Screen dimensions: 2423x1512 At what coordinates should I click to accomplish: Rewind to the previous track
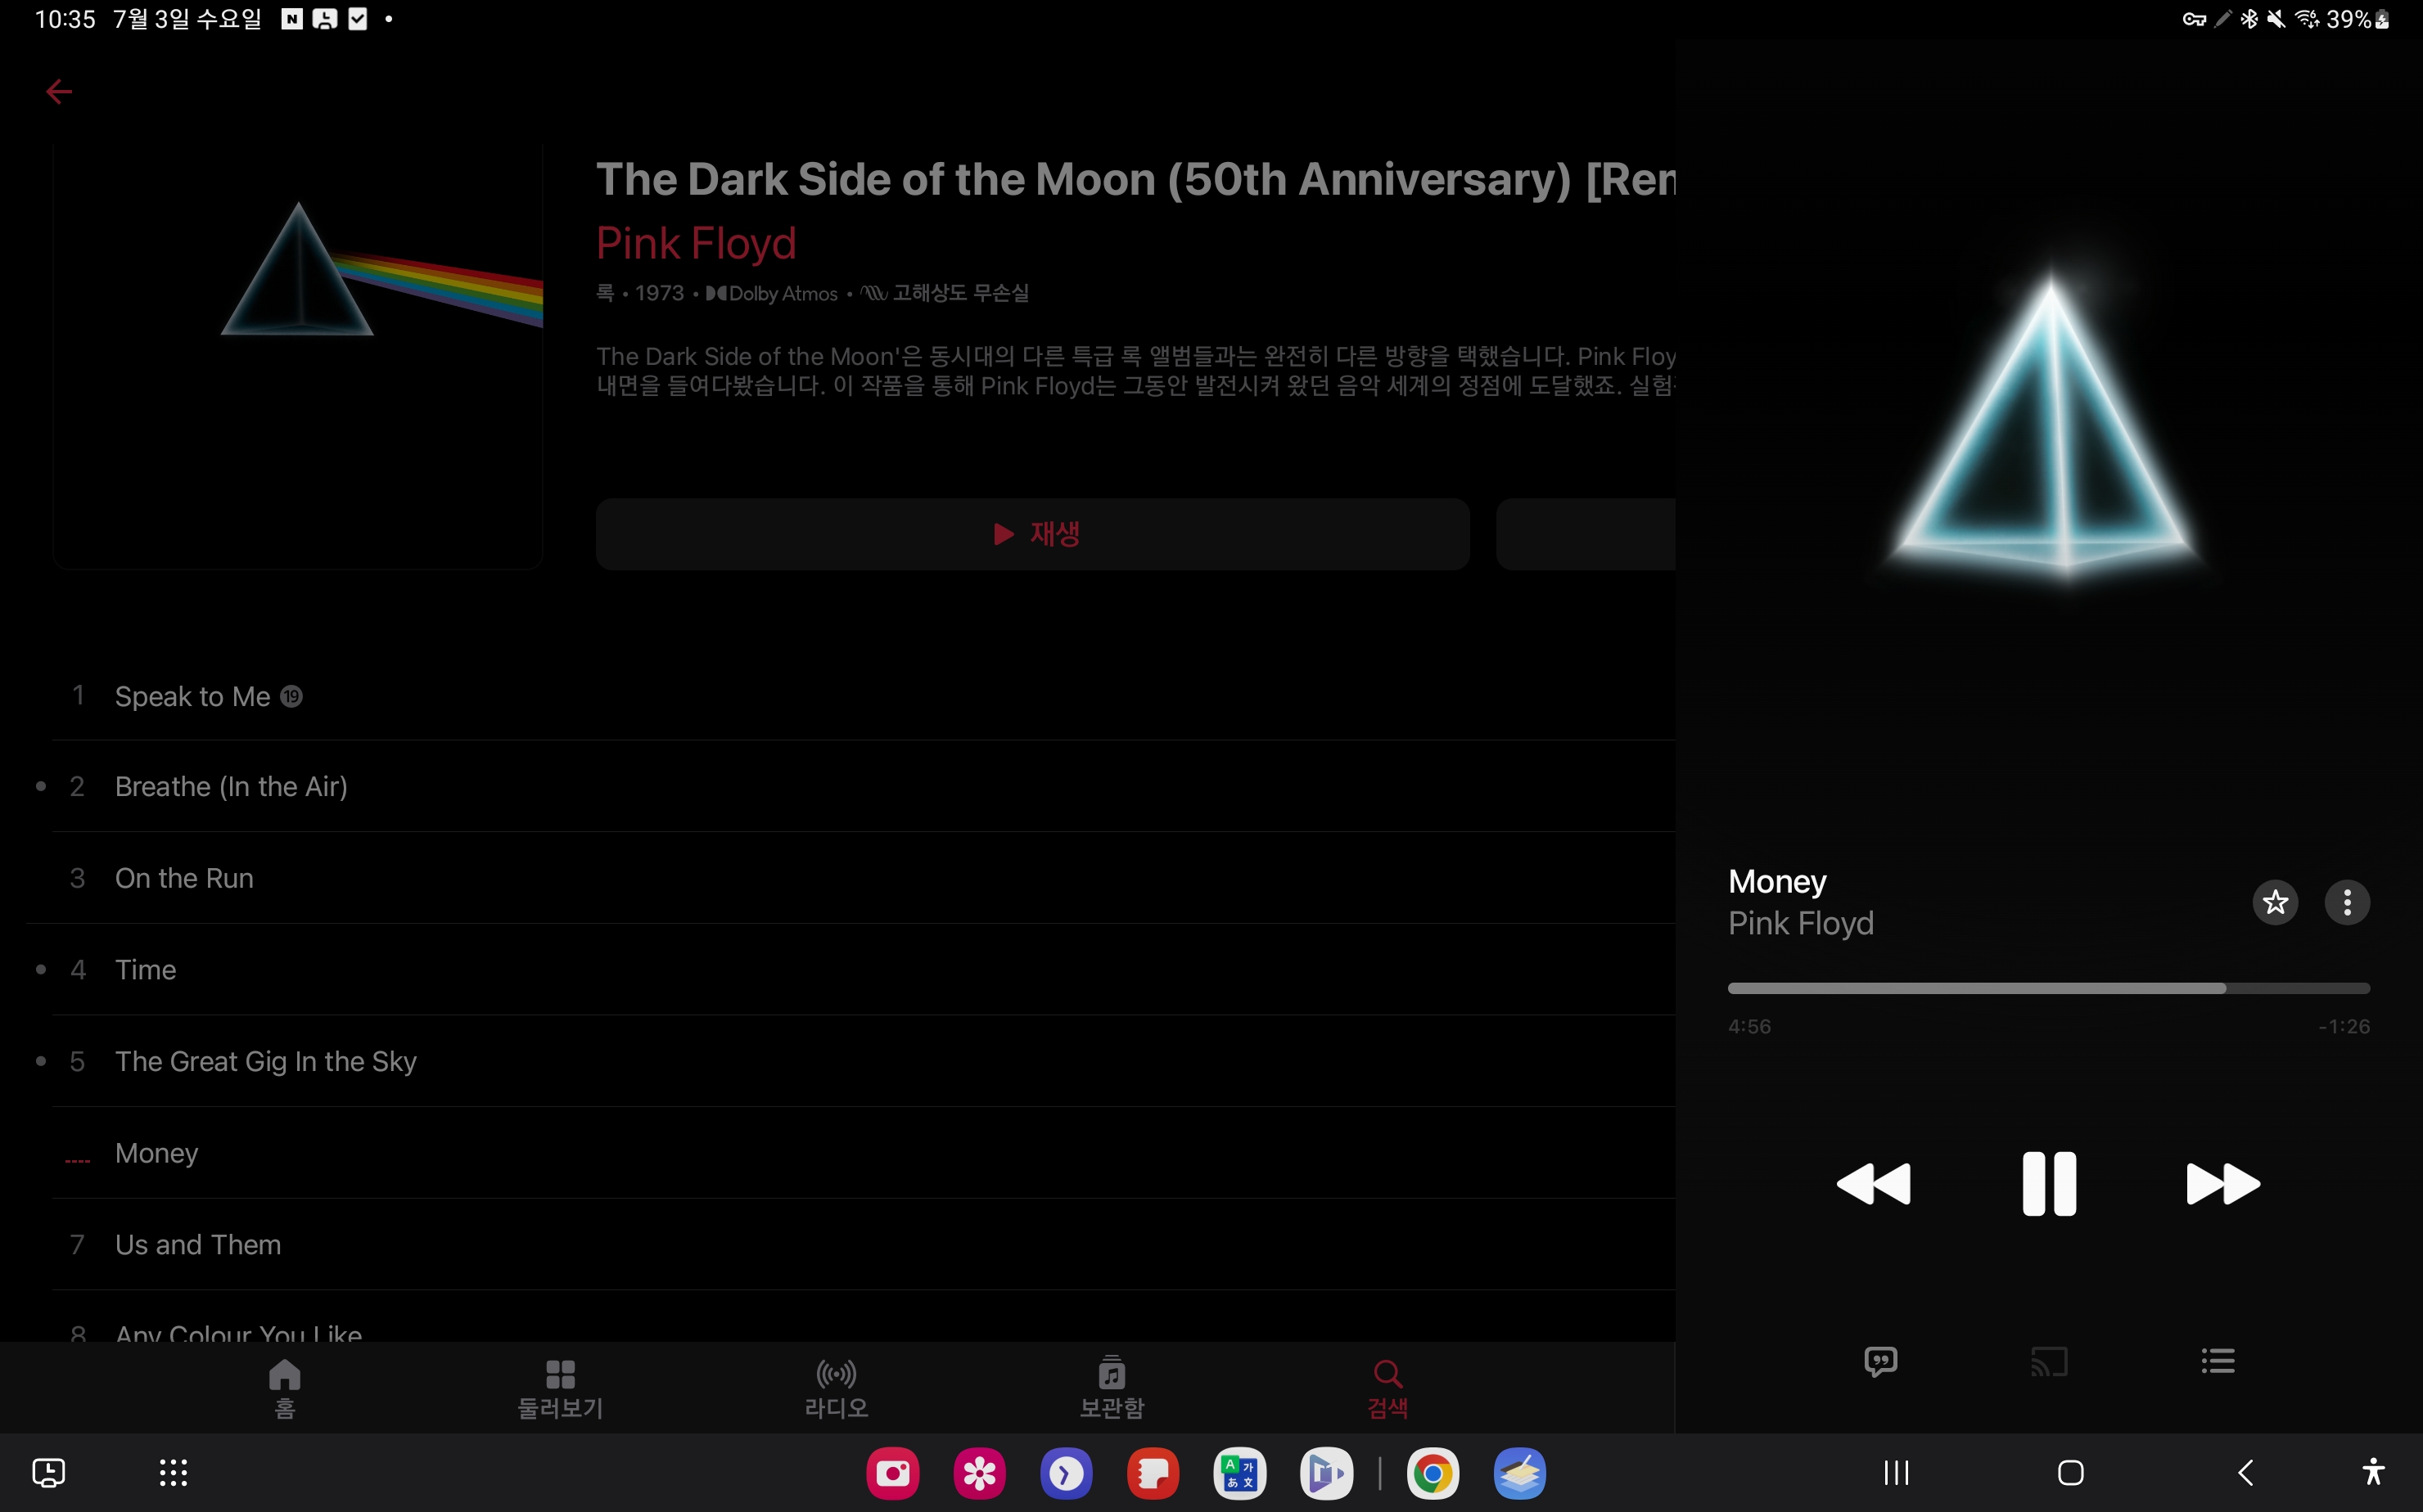[1874, 1184]
